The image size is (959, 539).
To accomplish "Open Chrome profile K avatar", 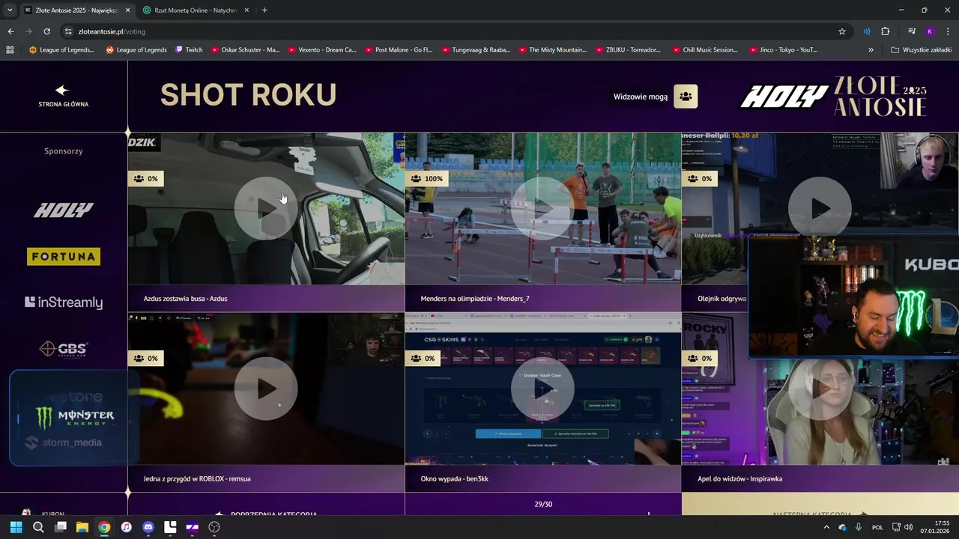I will pos(930,31).
